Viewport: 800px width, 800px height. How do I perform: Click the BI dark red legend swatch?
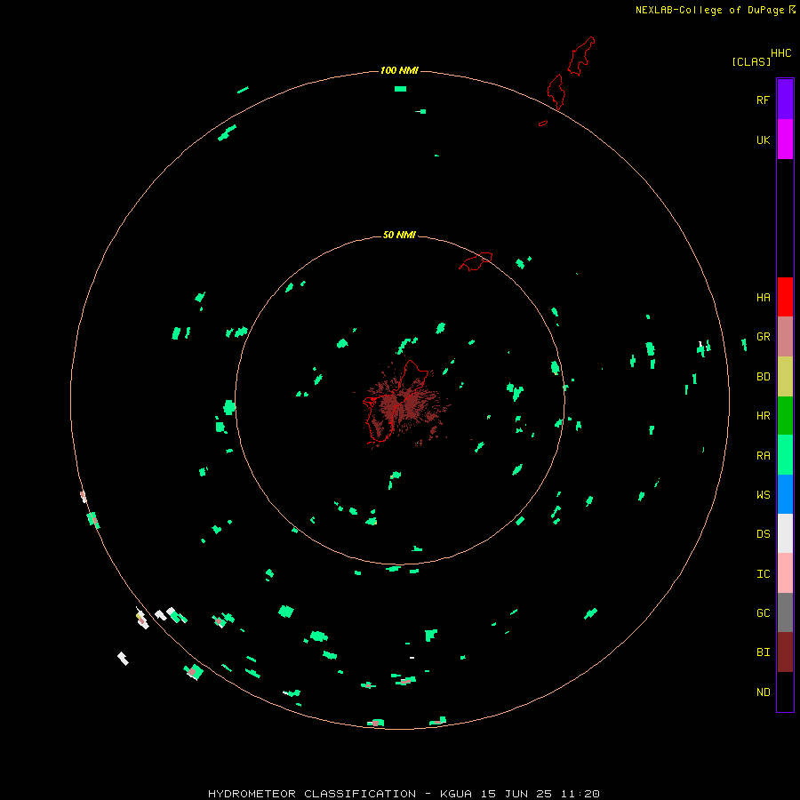785,652
